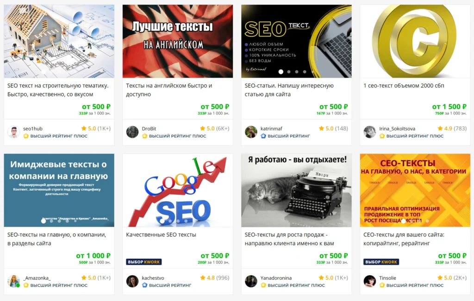Open listing 1 сео-текст объемом 2000 сбп
The height and width of the screenshot is (301, 474).
(404, 86)
